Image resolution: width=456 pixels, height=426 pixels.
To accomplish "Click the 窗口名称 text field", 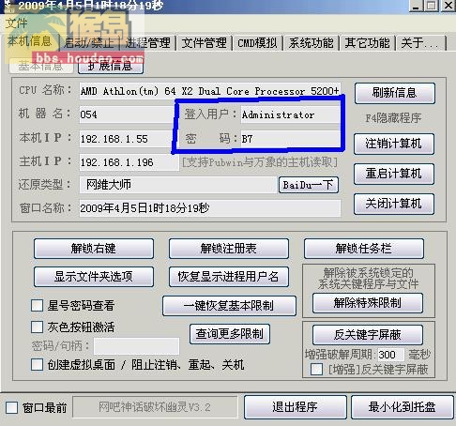I will pyautogui.click(x=210, y=208).
